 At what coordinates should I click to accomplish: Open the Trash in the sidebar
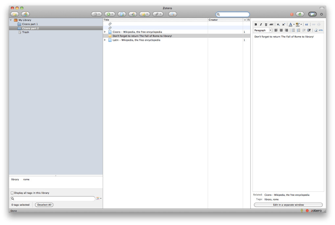pos(25,32)
